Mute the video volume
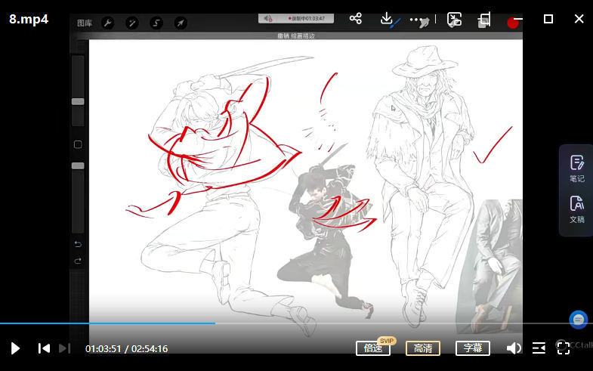 coord(514,348)
